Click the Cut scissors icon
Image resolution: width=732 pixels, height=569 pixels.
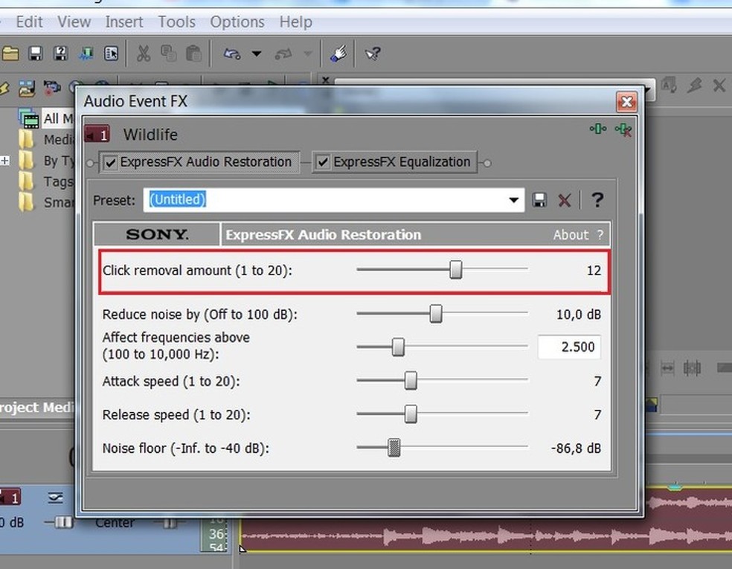pyautogui.click(x=144, y=54)
